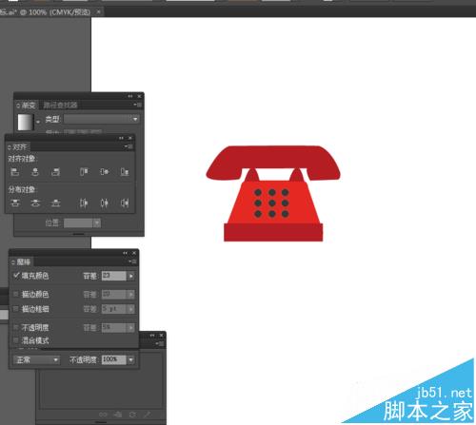Click the opacity 100% input field
This screenshot has height=425, width=476.
(114, 360)
